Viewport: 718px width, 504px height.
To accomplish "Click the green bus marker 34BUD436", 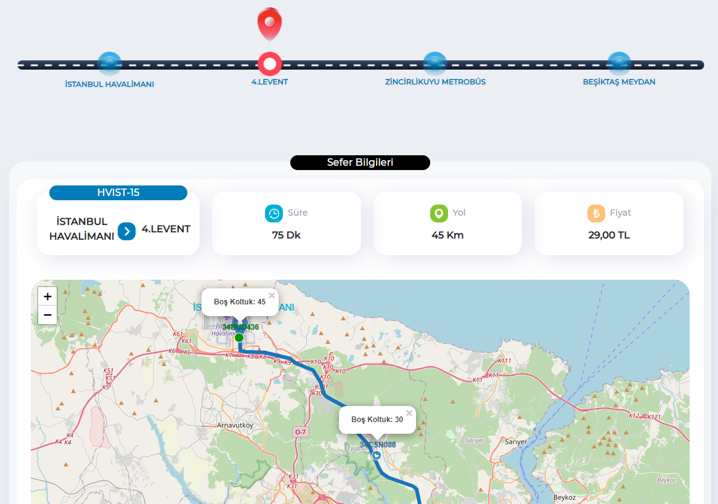I will (239, 338).
